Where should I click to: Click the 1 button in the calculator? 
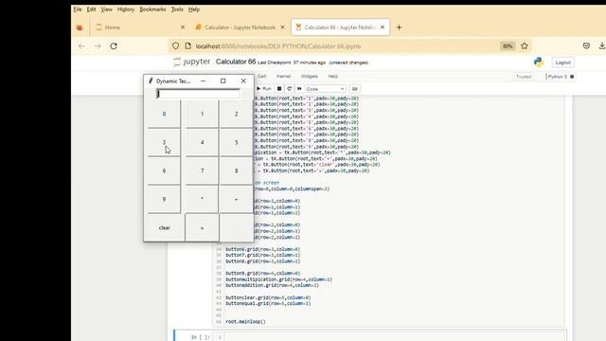(x=202, y=114)
